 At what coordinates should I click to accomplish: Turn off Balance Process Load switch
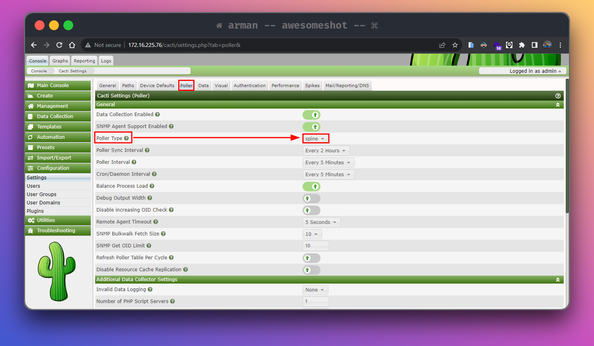click(x=311, y=187)
